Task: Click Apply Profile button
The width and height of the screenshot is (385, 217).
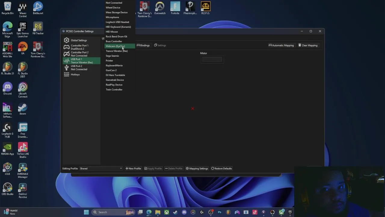Action: 153,168
